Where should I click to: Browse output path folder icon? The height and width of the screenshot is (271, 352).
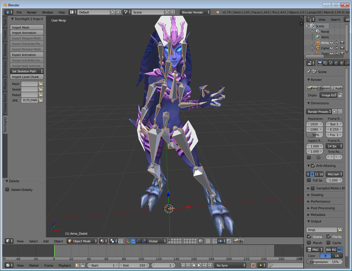click(x=340, y=230)
